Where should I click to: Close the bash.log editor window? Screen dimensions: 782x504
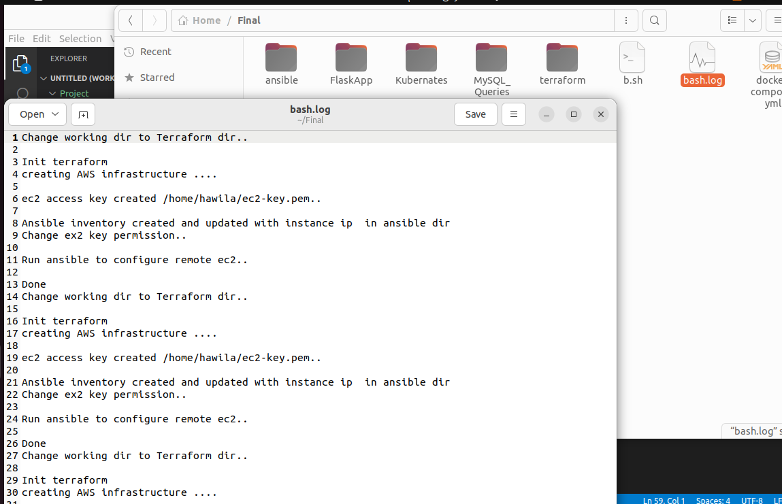coord(601,115)
